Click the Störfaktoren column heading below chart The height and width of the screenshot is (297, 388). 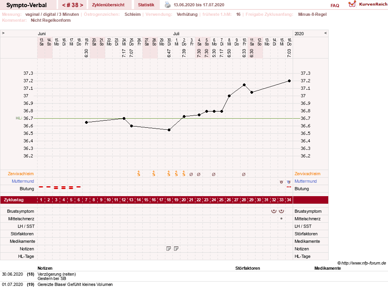click(248, 268)
